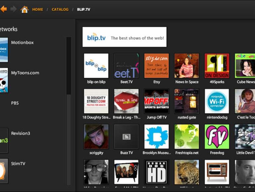Image resolution: width=255 pixels, height=192 pixels.
Task: Open the Jump Off TV icon
Action: pyautogui.click(x=157, y=101)
